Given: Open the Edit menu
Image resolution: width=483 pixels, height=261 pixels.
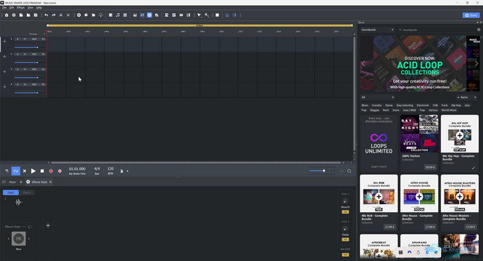Looking at the screenshot, I should tap(12, 8).
